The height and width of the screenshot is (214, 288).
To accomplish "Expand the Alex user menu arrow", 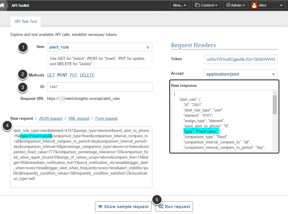I will pos(281,5).
